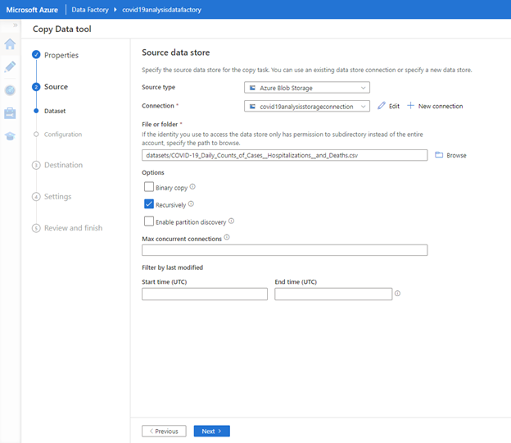Click the New connection link text
This screenshot has height=443, width=511.
tap(441, 106)
